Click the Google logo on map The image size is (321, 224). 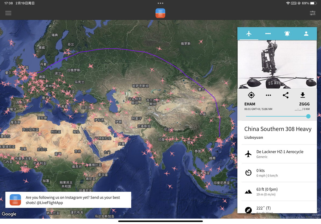point(9,214)
